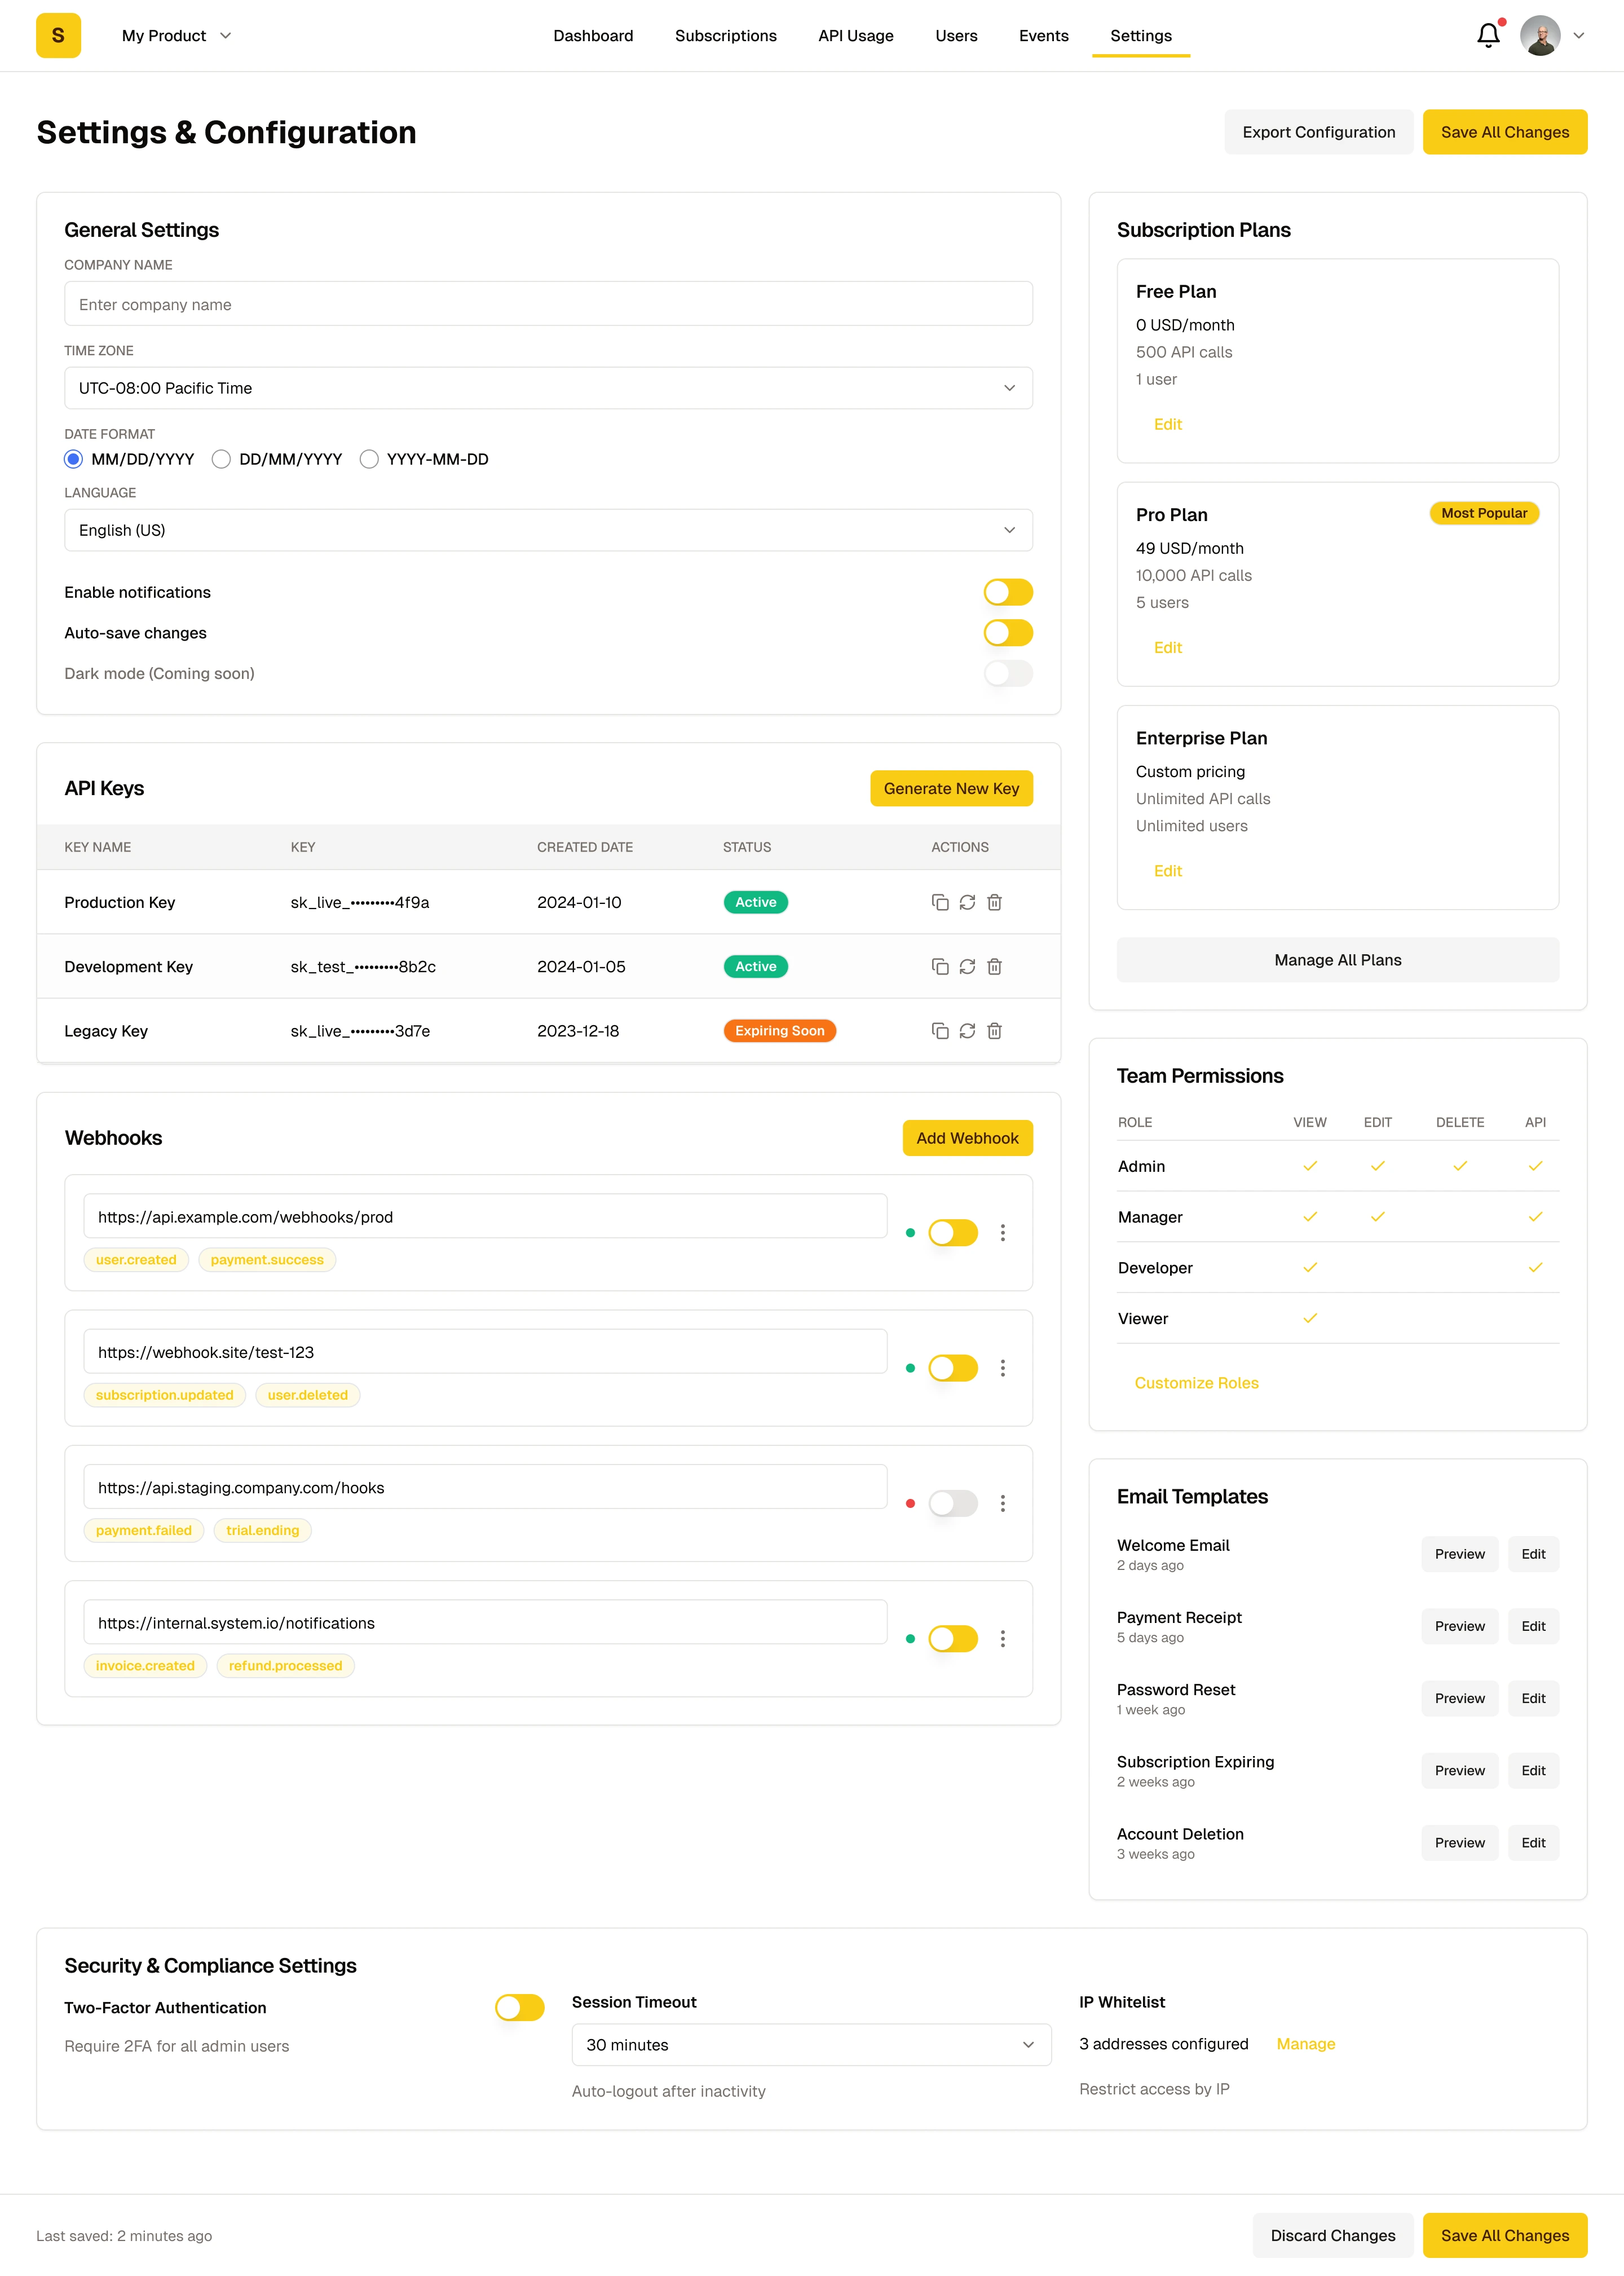Open the notifications bell
This screenshot has width=1624, height=2276.
tap(1488, 36)
